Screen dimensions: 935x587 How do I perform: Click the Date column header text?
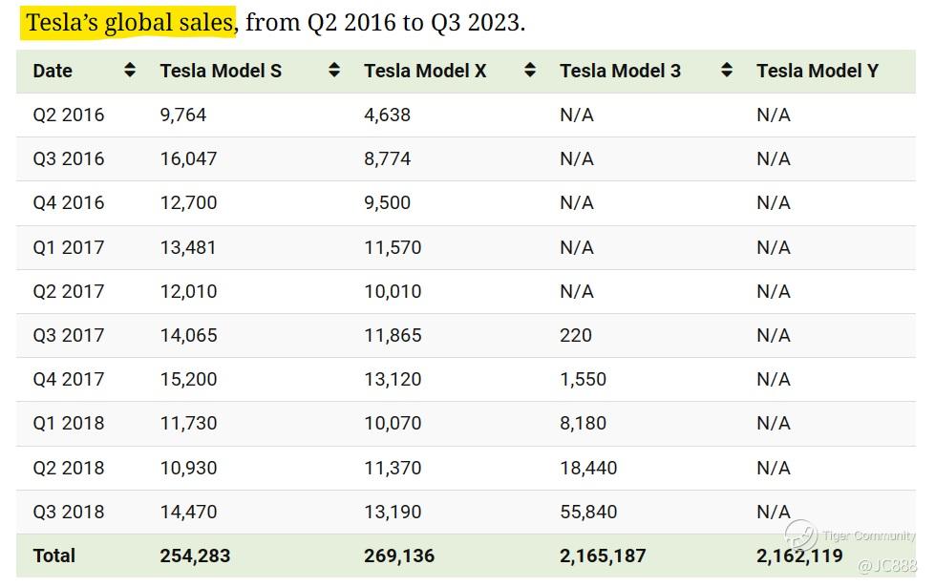[53, 71]
